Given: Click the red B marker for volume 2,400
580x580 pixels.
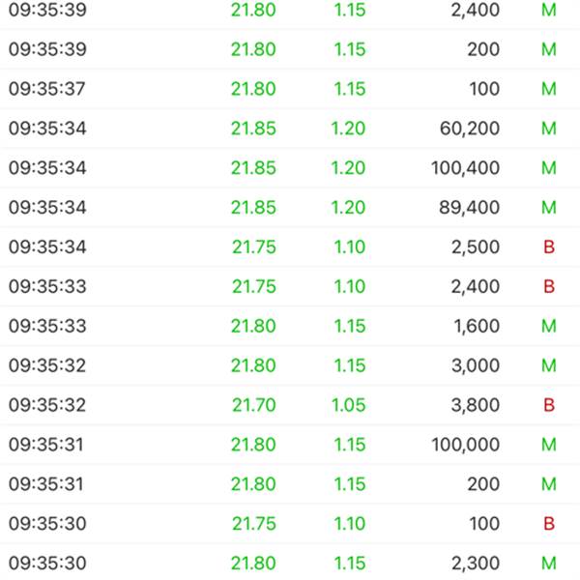Looking at the screenshot, I should [549, 287].
